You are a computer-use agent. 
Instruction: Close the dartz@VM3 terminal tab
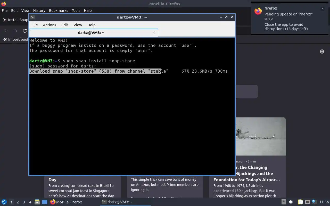tap(154, 32)
